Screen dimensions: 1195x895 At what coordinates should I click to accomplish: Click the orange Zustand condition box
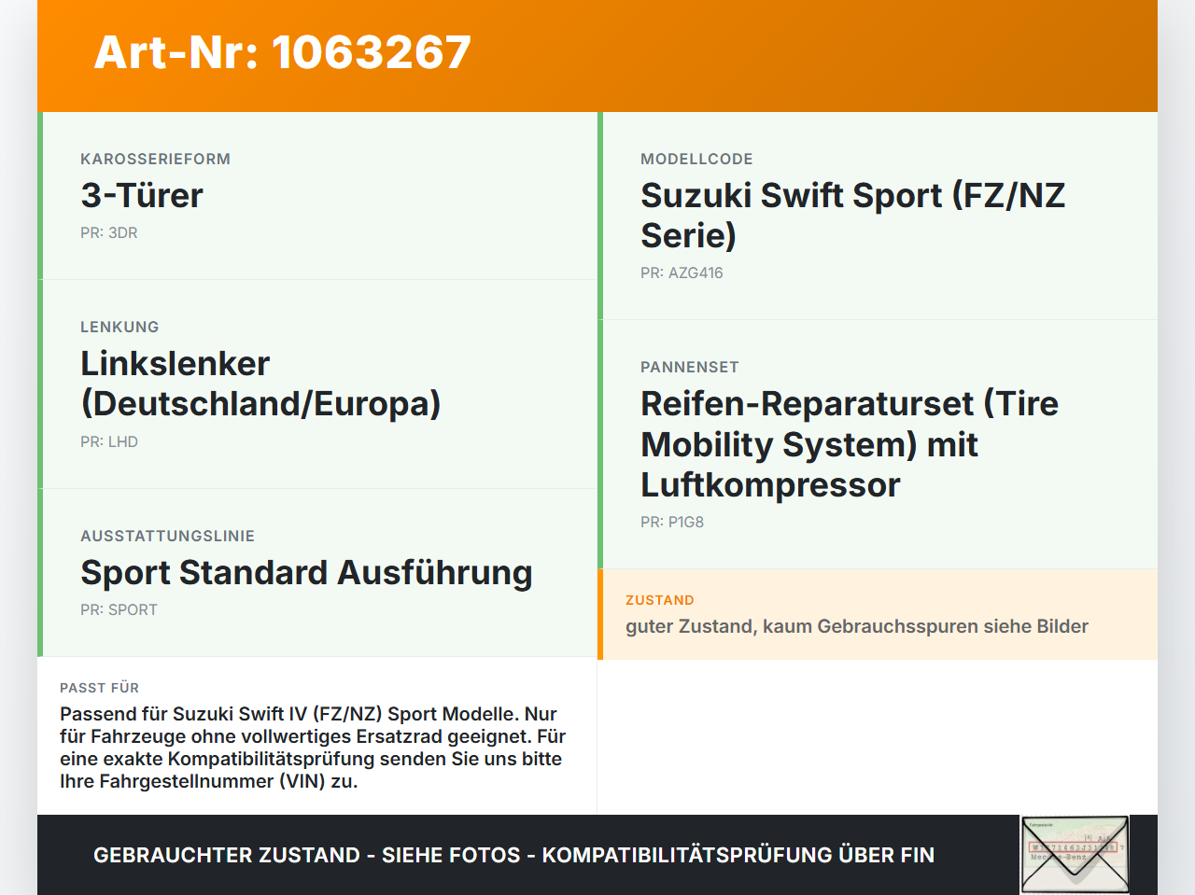[878, 614]
